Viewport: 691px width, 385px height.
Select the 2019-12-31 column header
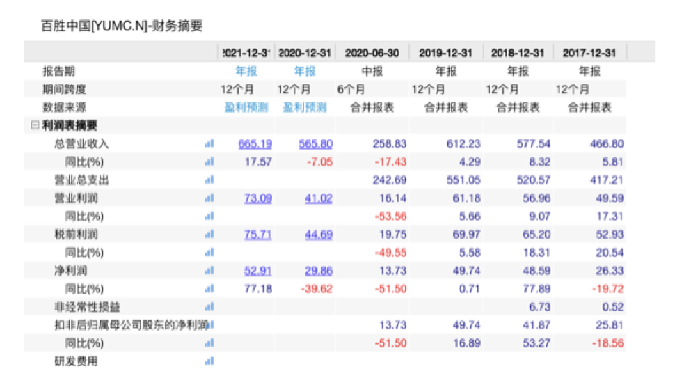[x=446, y=53]
